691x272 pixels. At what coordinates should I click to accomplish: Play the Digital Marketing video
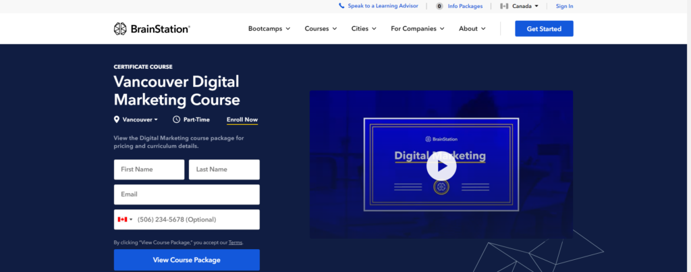[x=441, y=166]
